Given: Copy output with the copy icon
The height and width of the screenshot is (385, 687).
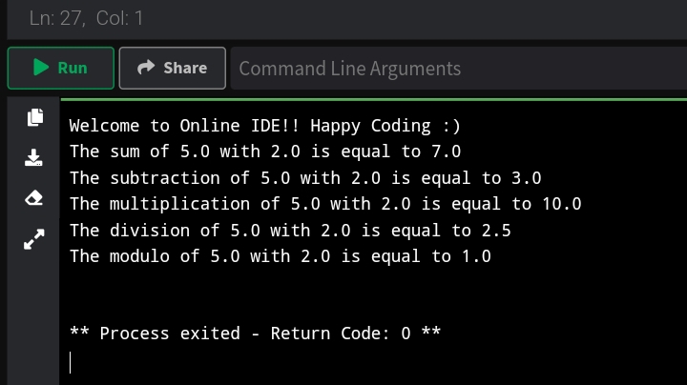Looking at the screenshot, I should coord(35,117).
